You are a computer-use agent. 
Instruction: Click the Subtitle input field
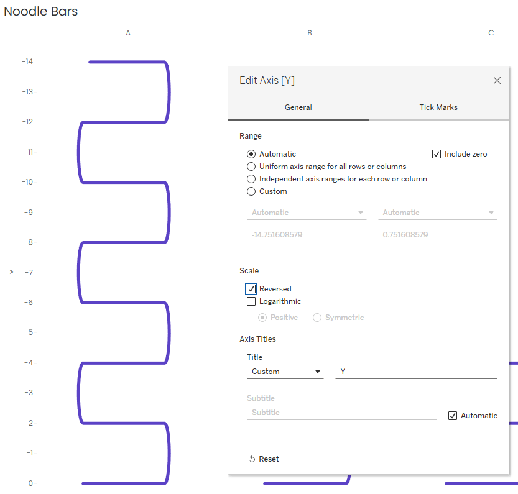pos(341,413)
